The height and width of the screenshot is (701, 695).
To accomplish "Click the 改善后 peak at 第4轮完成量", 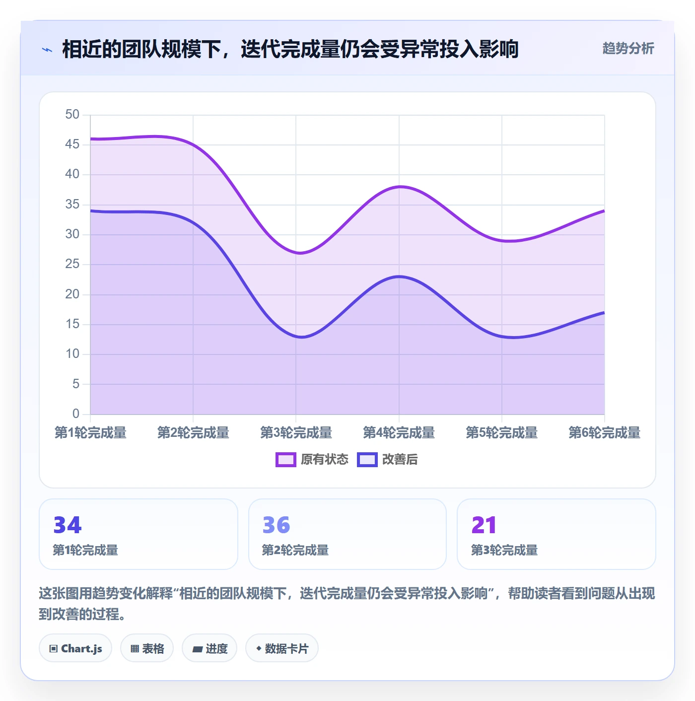I will click(x=399, y=277).
